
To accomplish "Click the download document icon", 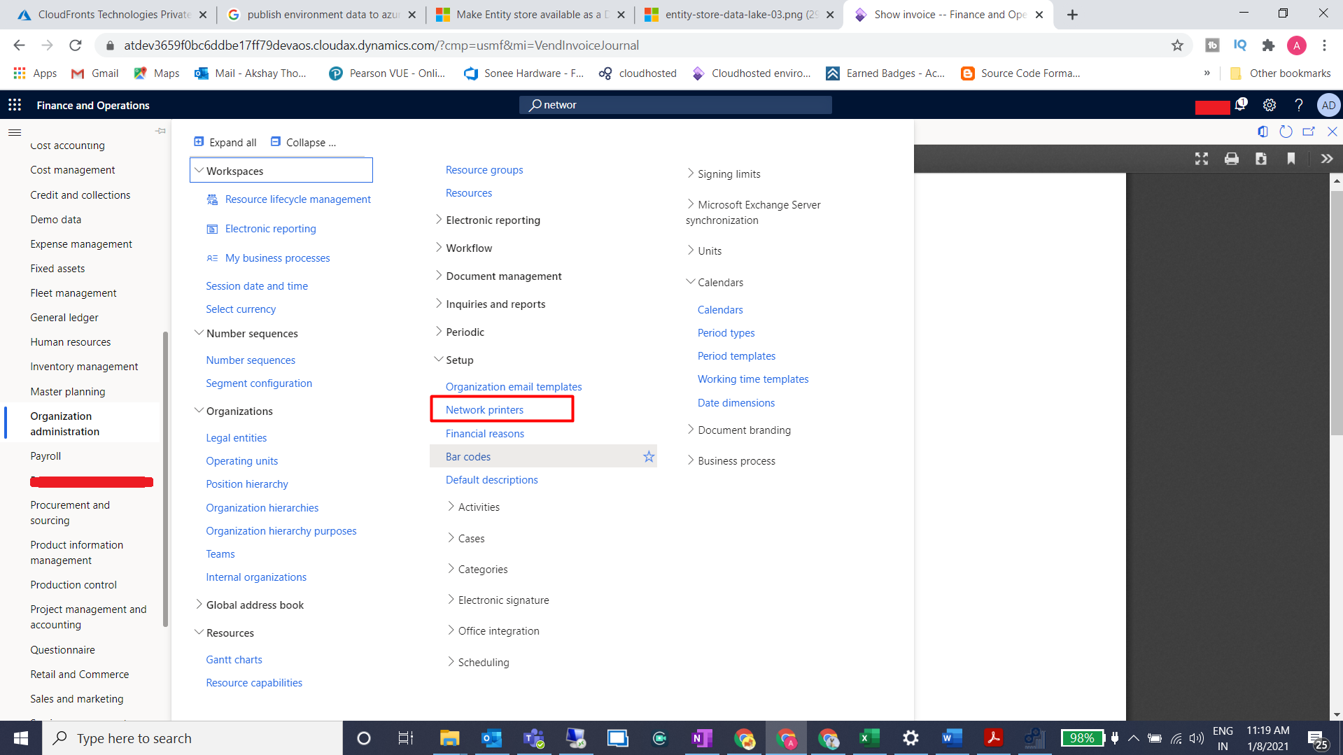I will pyautogui.click(x=1262, y=159).
